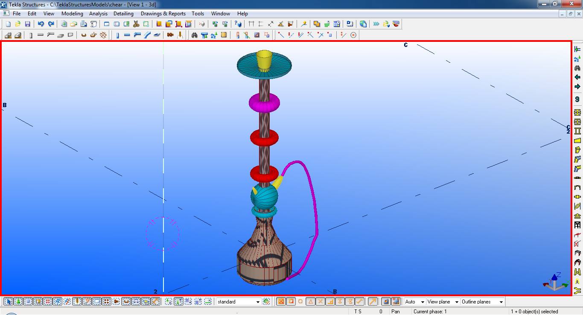The image size is (583, 315).
Task: Click the New document icon
Action: [x=8, y=24]
